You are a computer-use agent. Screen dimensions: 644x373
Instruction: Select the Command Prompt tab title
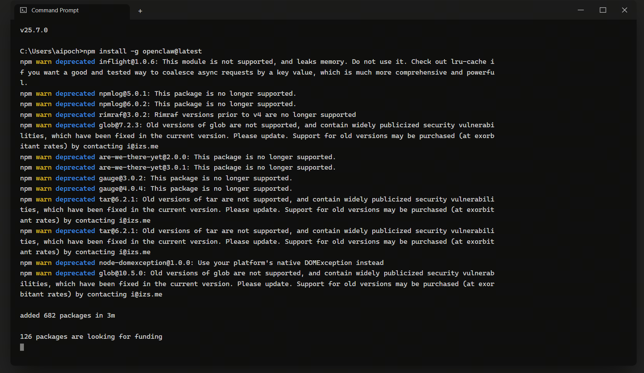point(55,10)
